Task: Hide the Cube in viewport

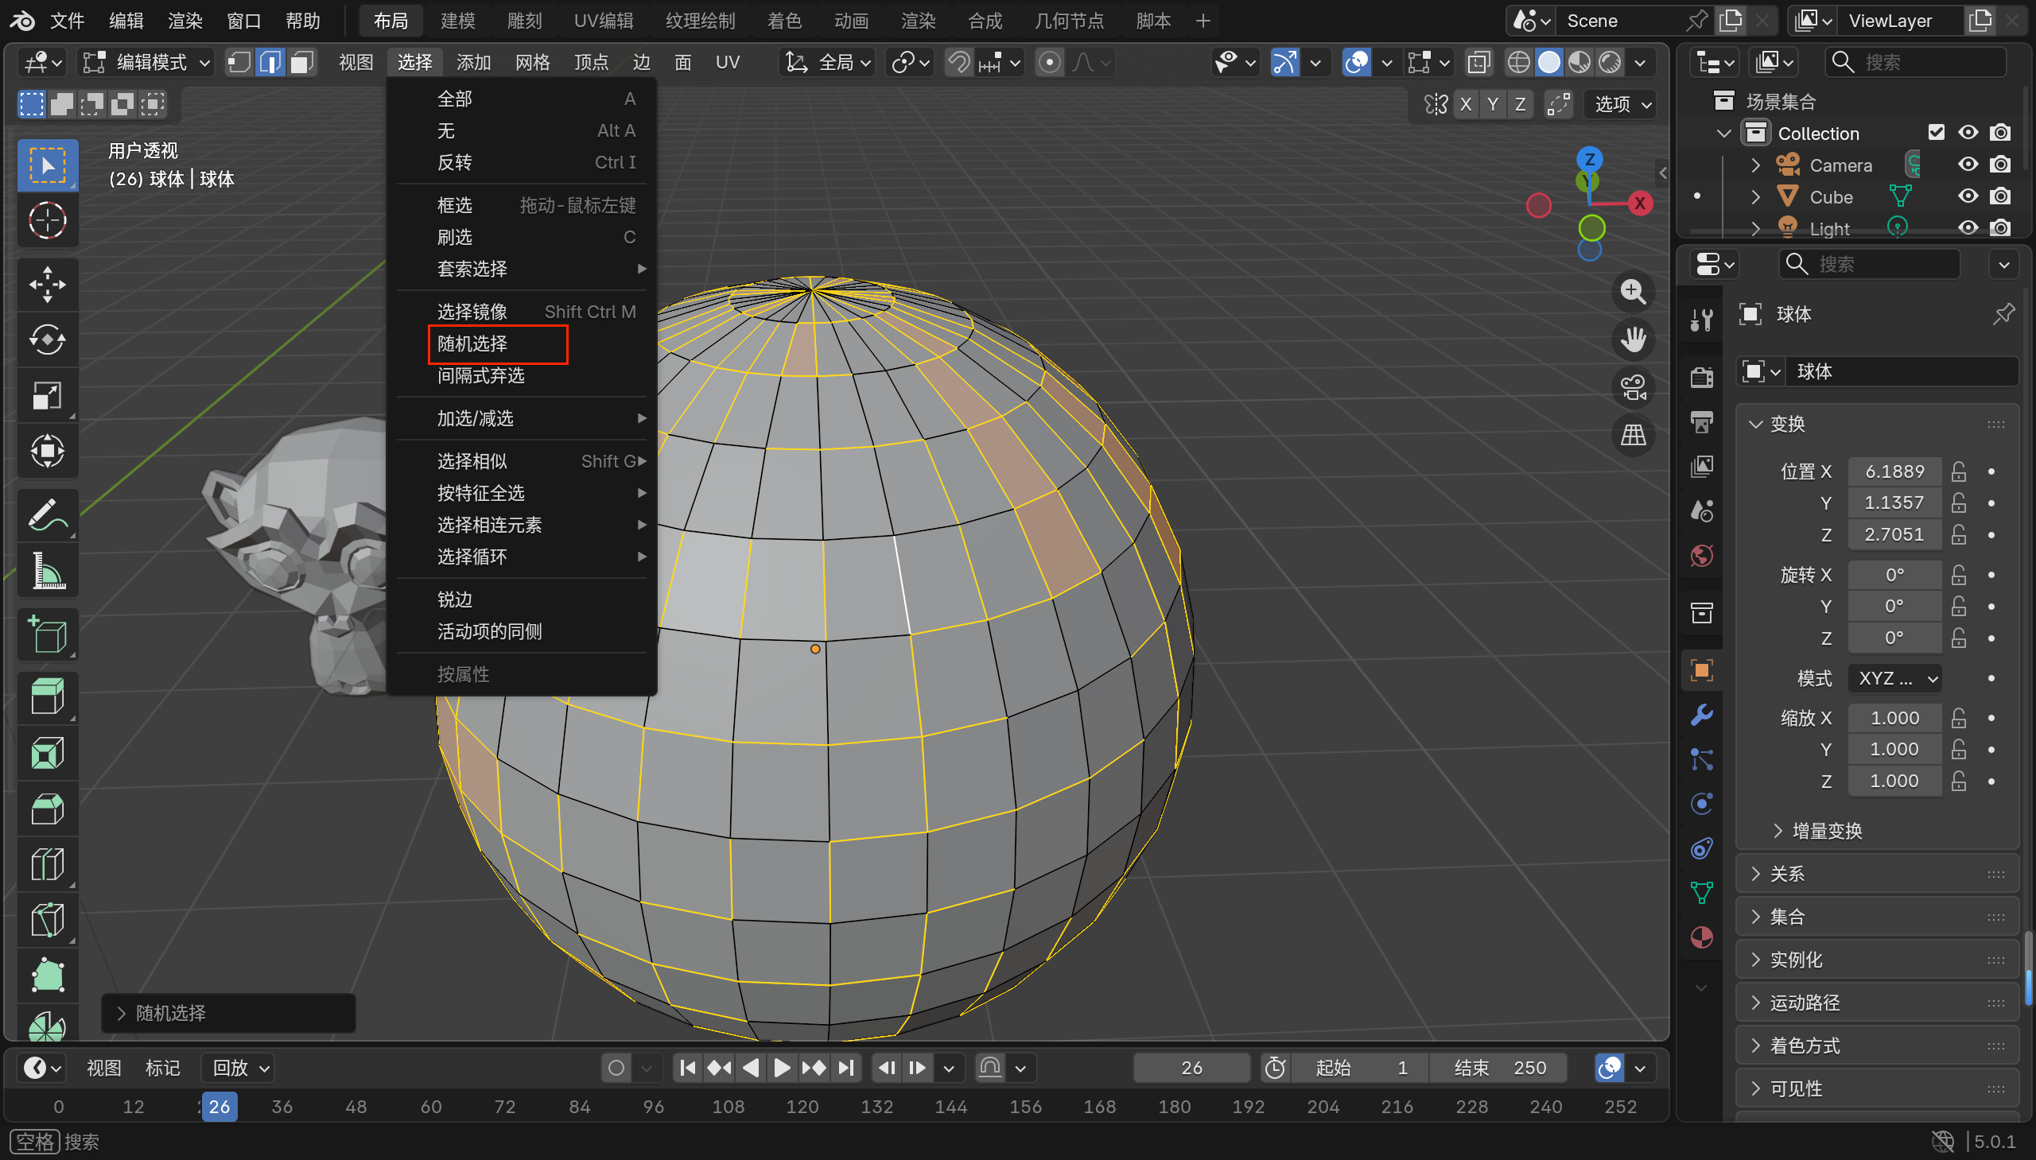Action: (1968, 197)
